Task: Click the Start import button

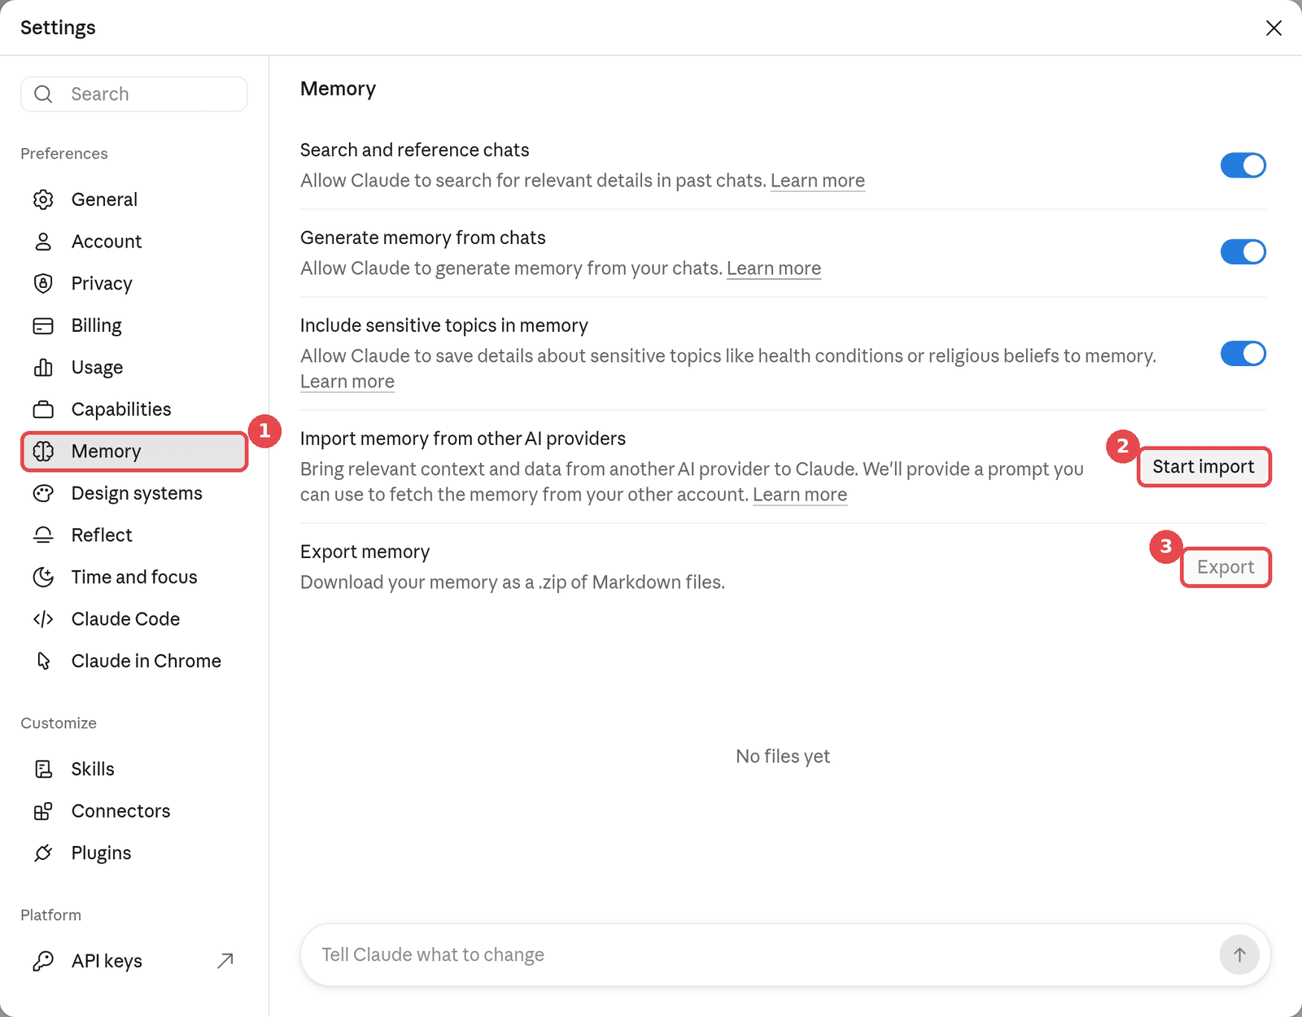Action: tap(1204, 467)
